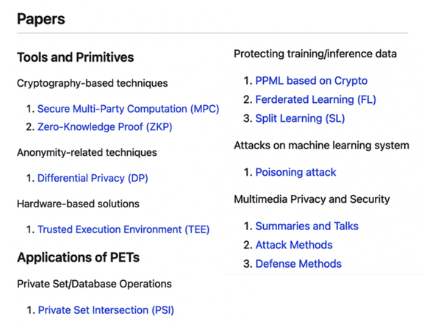Follow the Defense Methods link

(298, 263)
